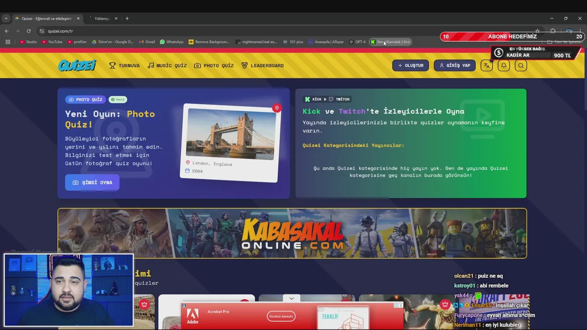Viewport: 587px width, 330px height.
Task: Click the crown icon on the anime quiz card
Action: click(x=445, y=304)
